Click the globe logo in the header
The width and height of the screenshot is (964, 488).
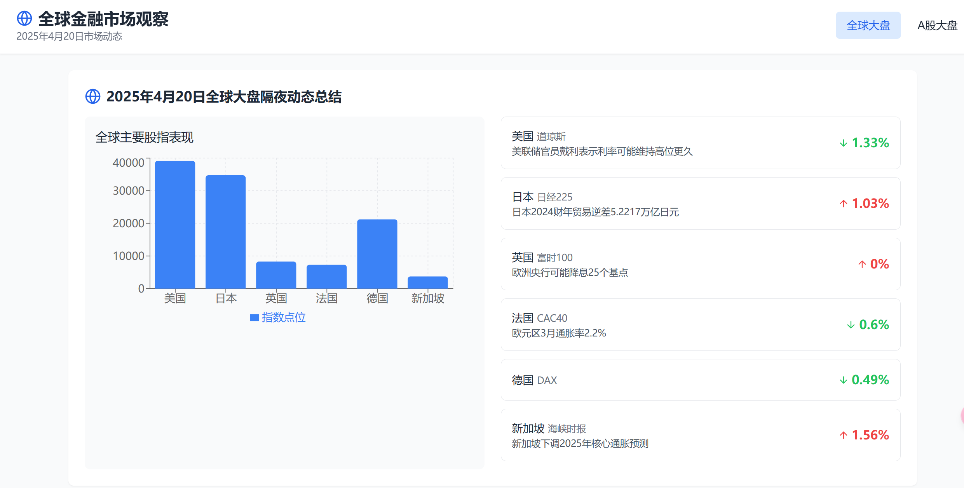24,18
